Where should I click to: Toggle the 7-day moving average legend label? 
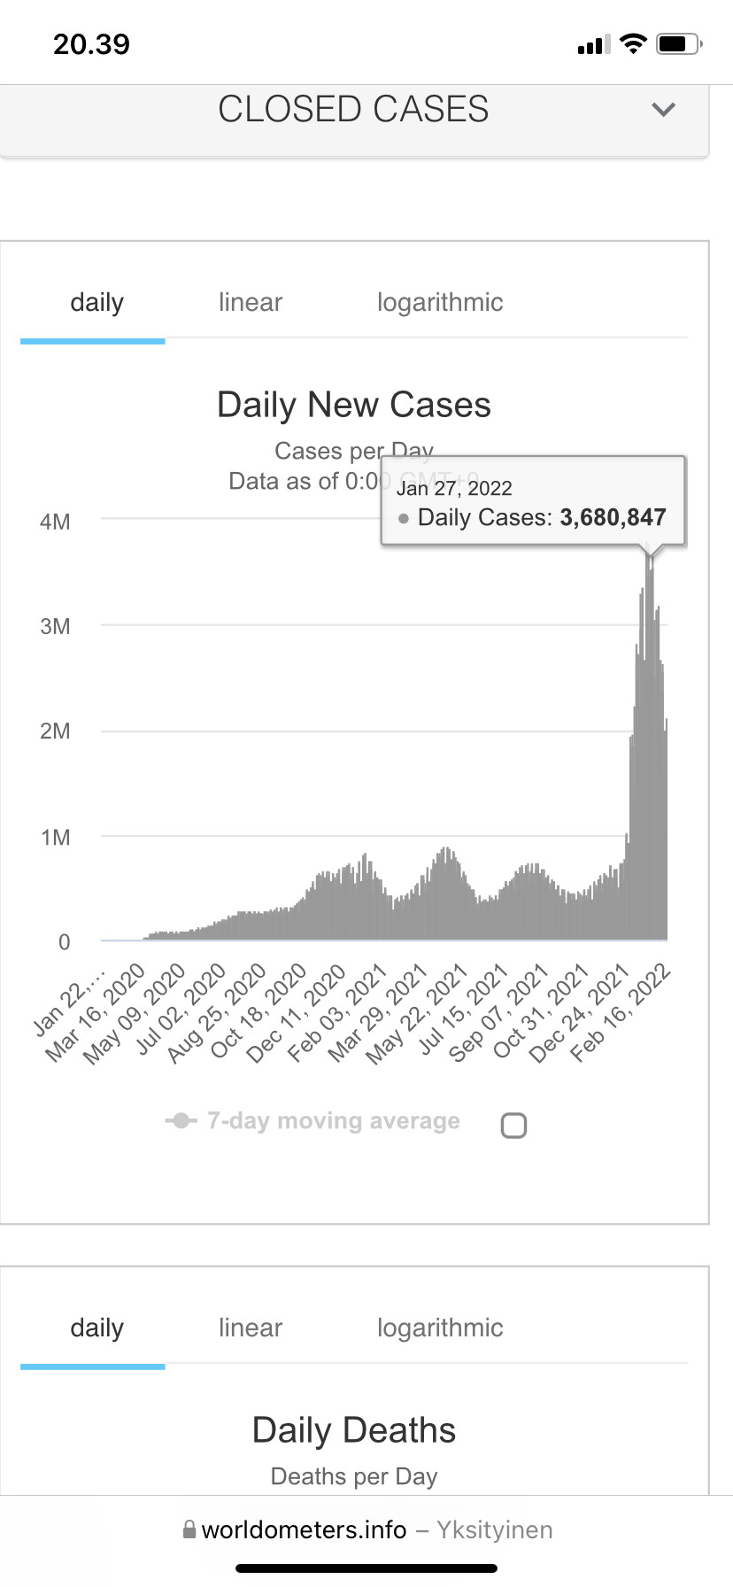(x=333, y=1121)
